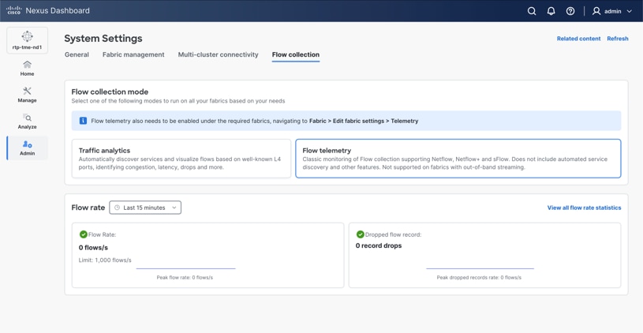Select the Flow collection tab
This screenshot has height=333, width=643.
[296, 54]
